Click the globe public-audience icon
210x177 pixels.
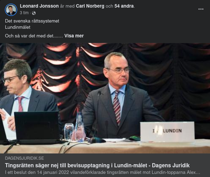(34, 13)
